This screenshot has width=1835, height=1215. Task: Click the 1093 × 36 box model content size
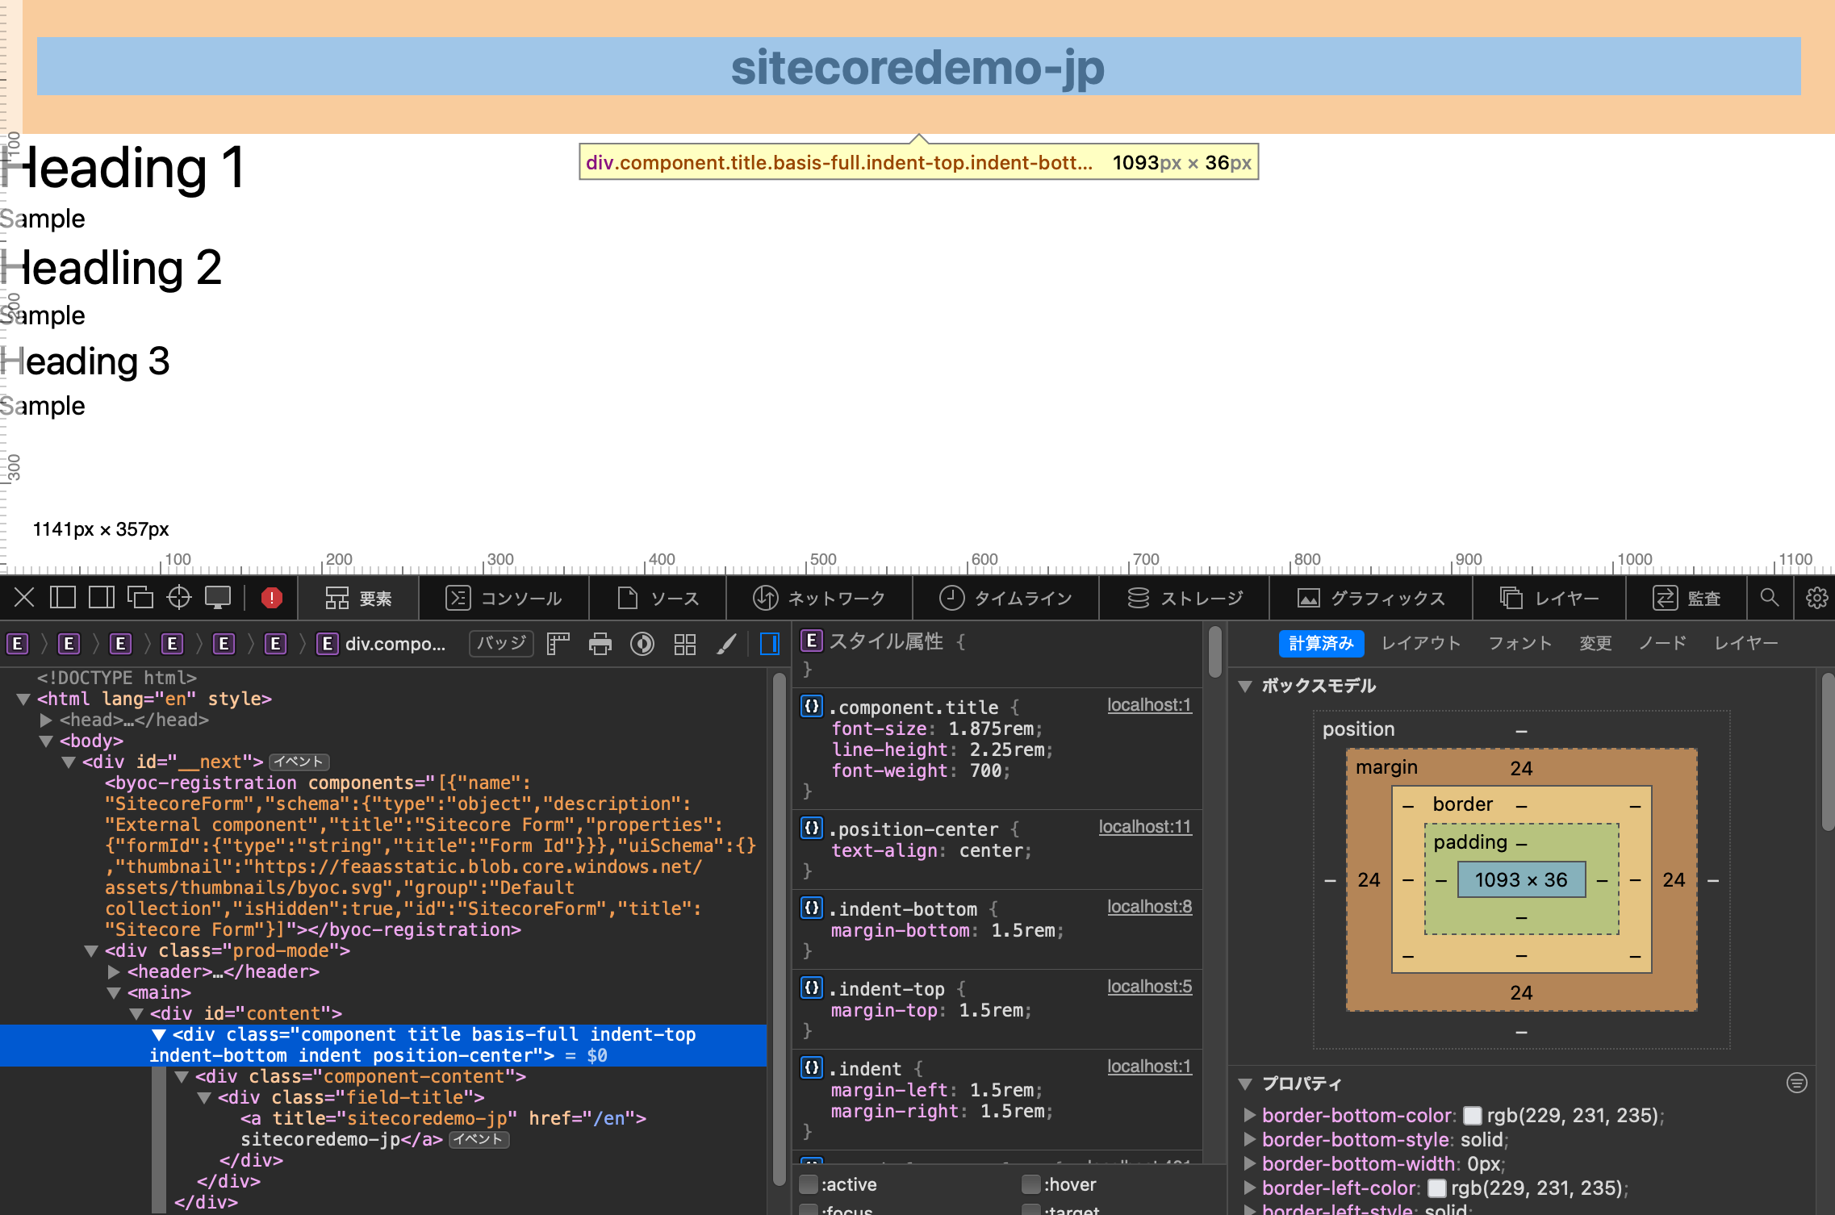pos(1521,879)
